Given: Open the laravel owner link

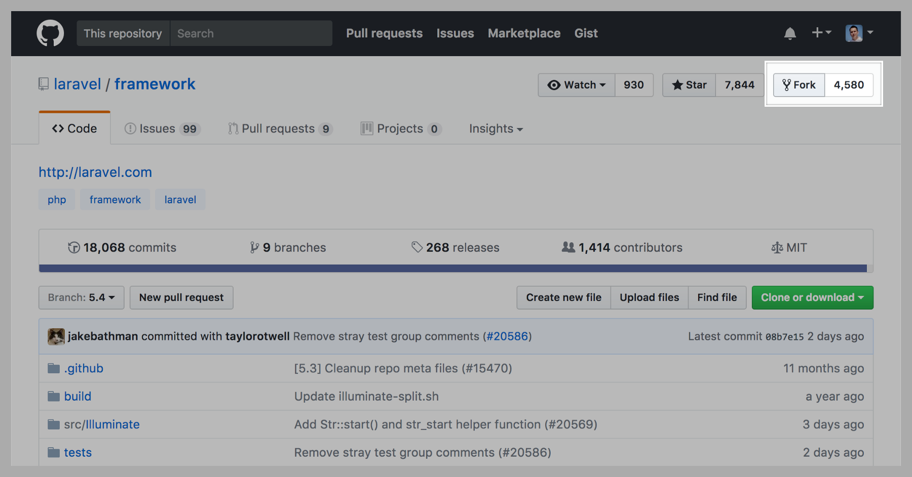Looking at the screenshot, I should [x=78, y=84].
